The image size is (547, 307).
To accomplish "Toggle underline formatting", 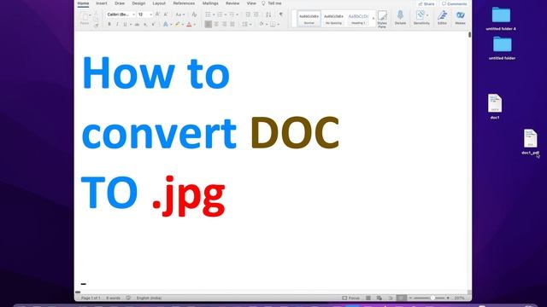I will tap(125, 25).
